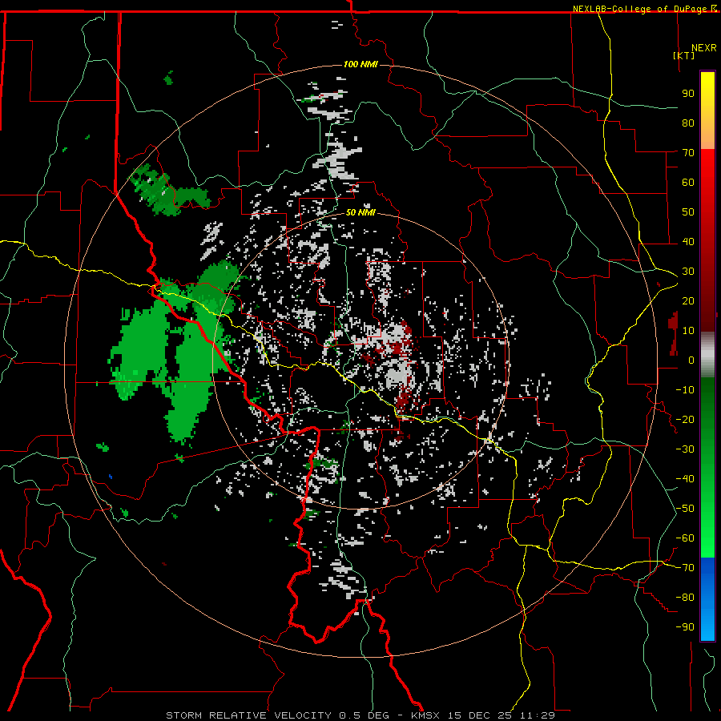Click the positive 40 scale value
Viewport: 721px width, 721px height.
point(688,241)
